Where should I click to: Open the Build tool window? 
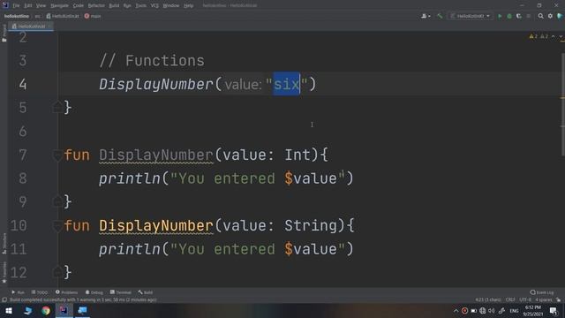coord(146,292)
